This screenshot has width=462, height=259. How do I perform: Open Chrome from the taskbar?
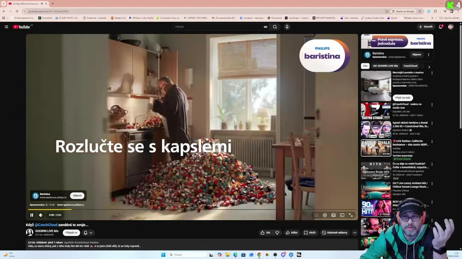[x=259, y=255]
